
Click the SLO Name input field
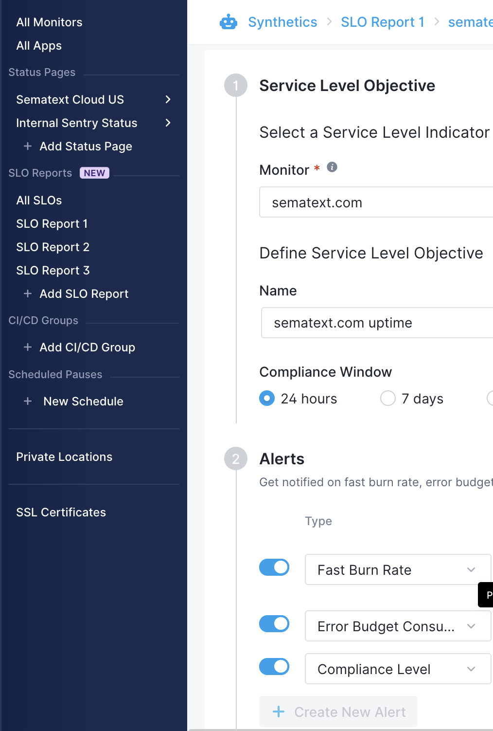[x=377, y=323]
